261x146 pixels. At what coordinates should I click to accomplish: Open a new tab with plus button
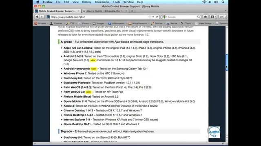132,11
